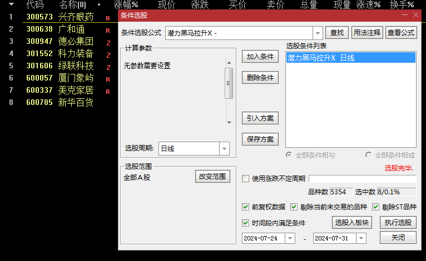Toggle 使用涨跌不定周期 checkbox
Image resolution: width=426 pixels, height=261 pixels.
click(x=245, y=178)
